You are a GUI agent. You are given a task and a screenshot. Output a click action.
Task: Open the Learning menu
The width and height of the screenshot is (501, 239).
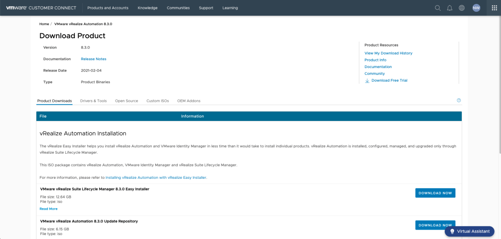pos(230,8)
